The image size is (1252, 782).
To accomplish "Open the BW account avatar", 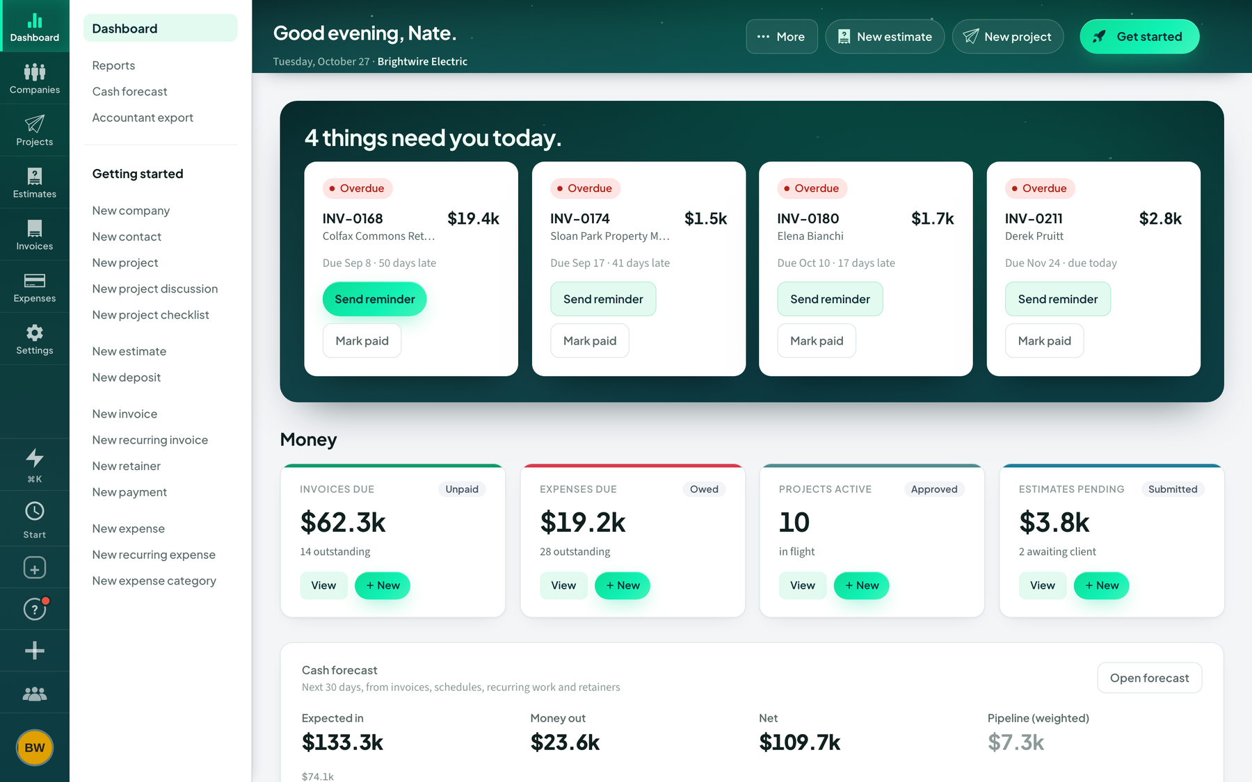I will coord(34,747).
